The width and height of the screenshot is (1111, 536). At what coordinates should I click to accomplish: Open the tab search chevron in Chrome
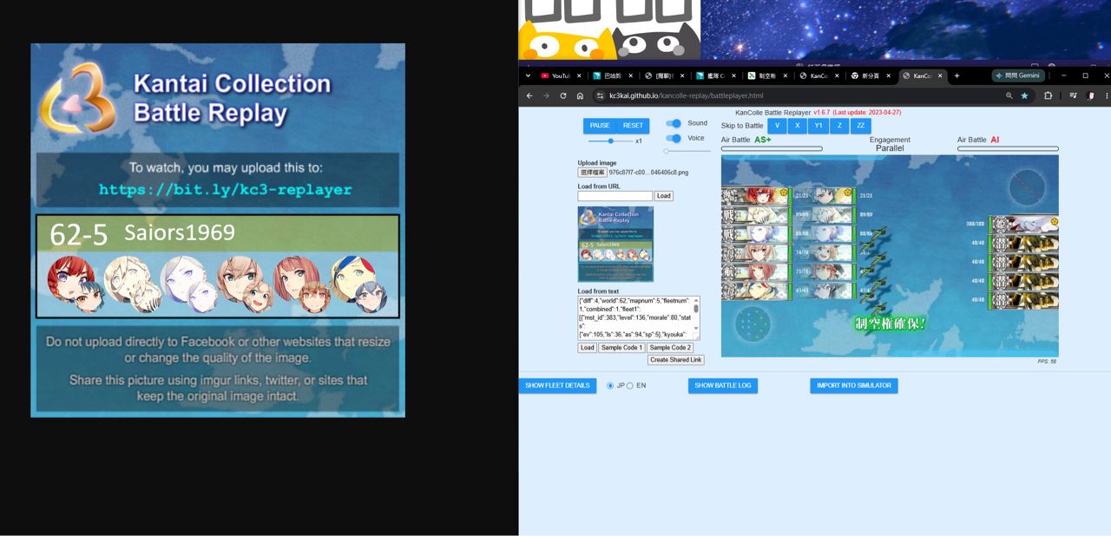(529, 75)
